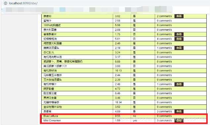Click "4 comment/s" text
The width and height of the screenshot is (210, 125).
[164, 39]
